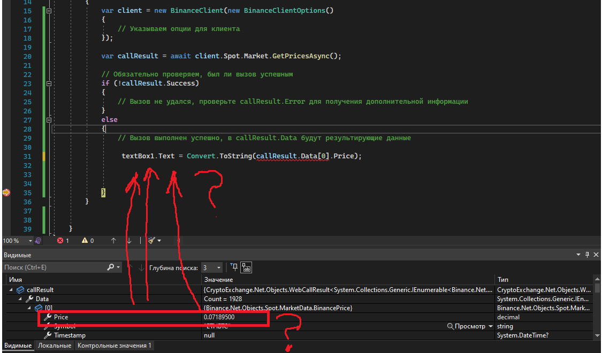This screenshot has width=602, height=353.
Task: Toggle a breakpoint in the margin at line 20
Action: point(6,56)
